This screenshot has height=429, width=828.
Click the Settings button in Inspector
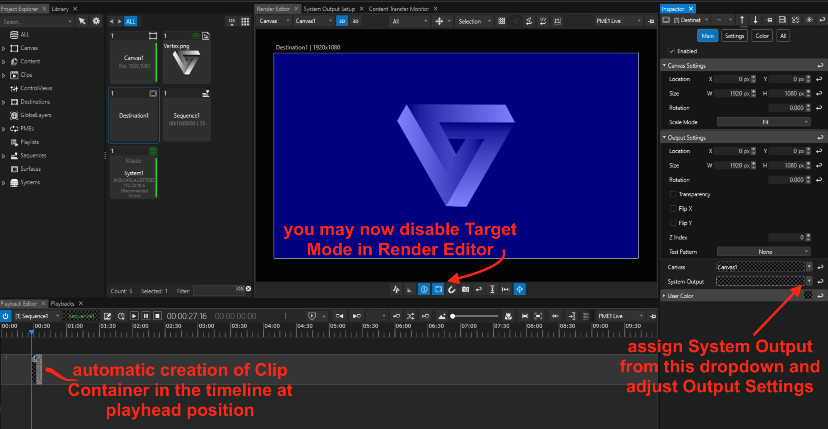[x=734, y=36]
